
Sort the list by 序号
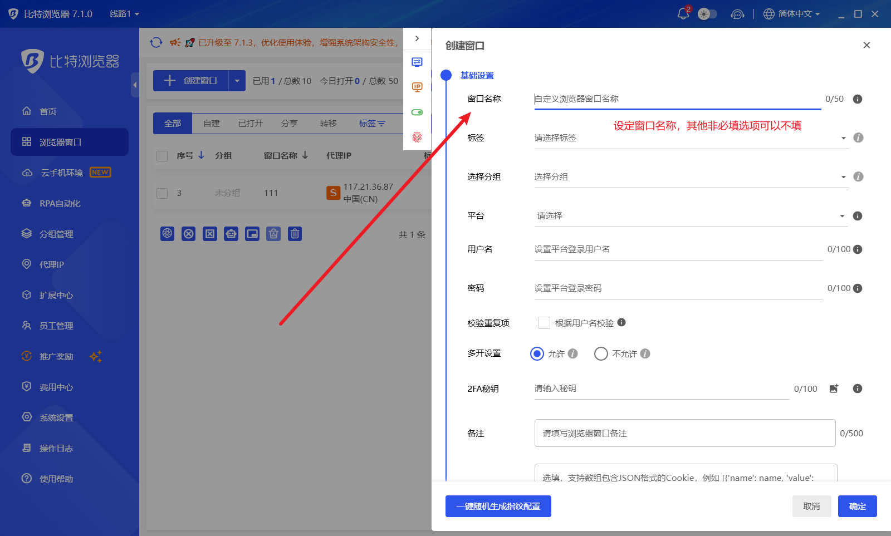[x=190, y=155]
